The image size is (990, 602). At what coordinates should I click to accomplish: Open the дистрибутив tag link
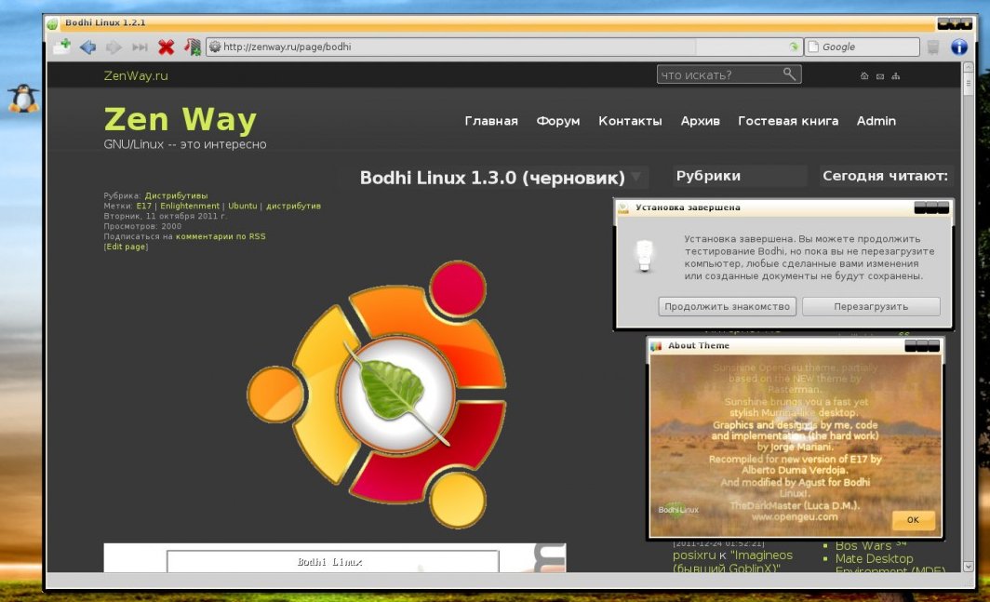[x=294, y=206]
